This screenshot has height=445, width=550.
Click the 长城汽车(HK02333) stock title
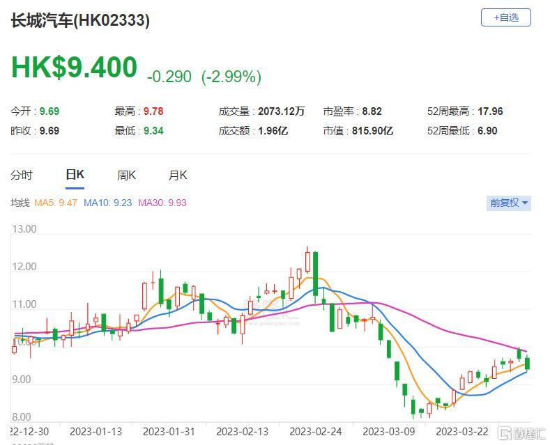coord(80,20)
